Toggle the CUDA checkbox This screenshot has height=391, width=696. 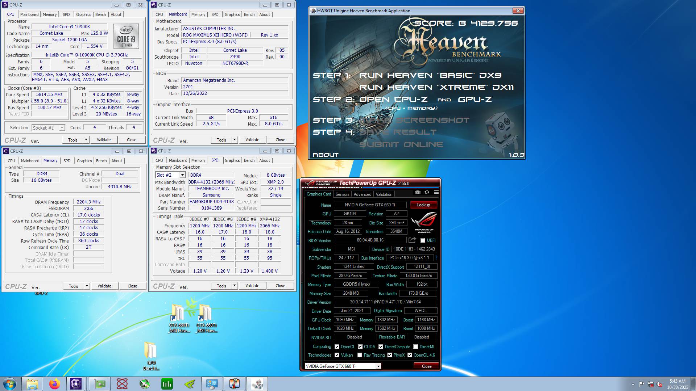click(360, 346)
